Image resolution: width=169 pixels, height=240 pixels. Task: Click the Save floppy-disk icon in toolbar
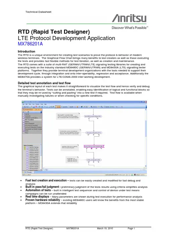(34, 107)
